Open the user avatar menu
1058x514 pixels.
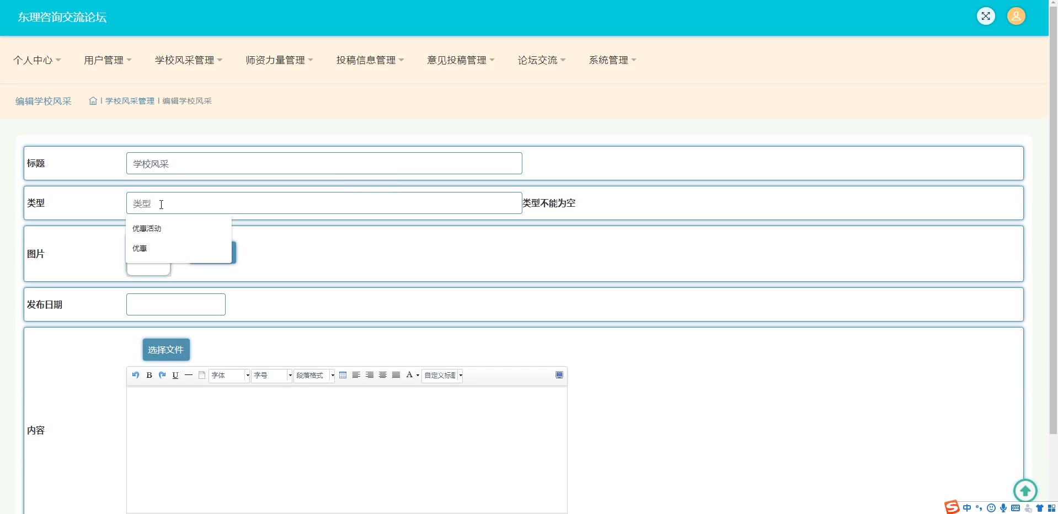tap(1016, 16)
